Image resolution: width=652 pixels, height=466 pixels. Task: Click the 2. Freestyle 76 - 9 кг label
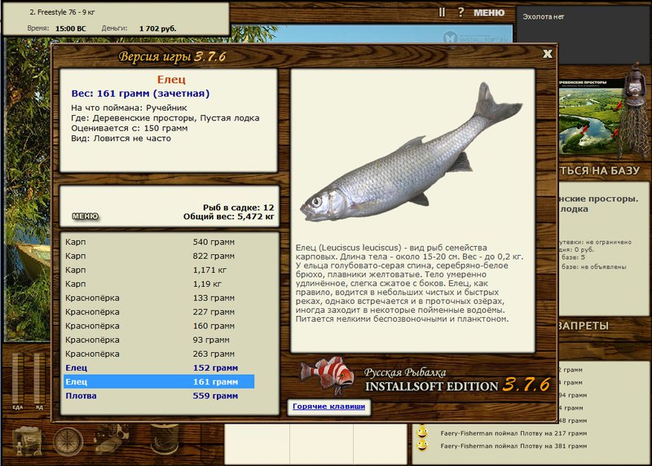pyautogui.click(x=62, y=12)
